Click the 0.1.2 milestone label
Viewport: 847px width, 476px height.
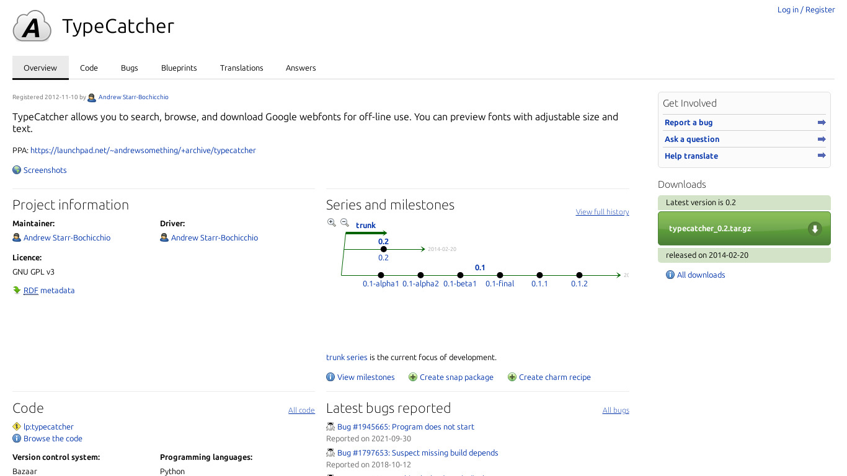(x=579, y=283)
